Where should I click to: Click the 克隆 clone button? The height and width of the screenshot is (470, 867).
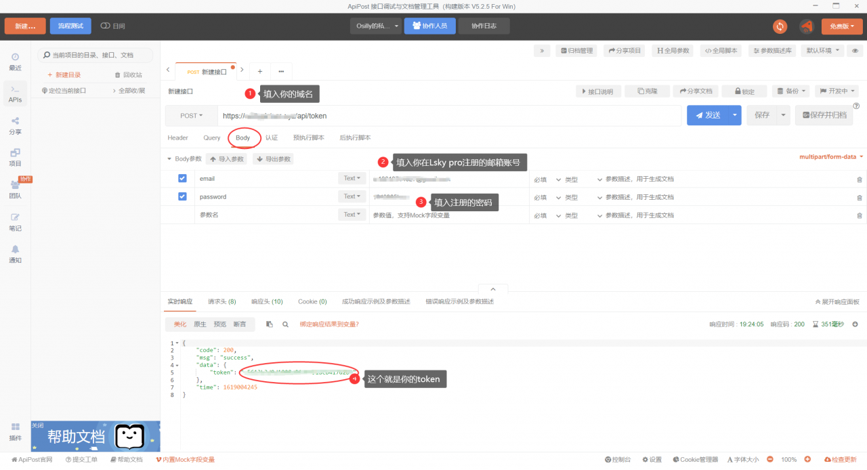coord(646,91)
